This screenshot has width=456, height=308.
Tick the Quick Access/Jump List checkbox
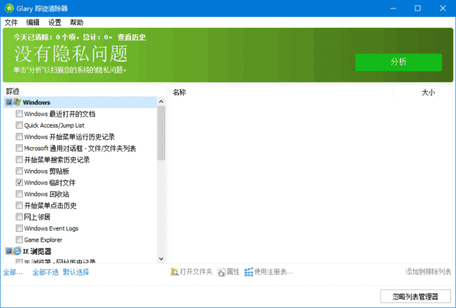pos(19,125)
